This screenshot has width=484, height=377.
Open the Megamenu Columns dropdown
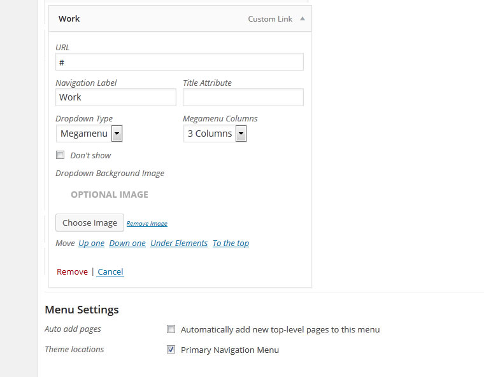click(215, 134)
